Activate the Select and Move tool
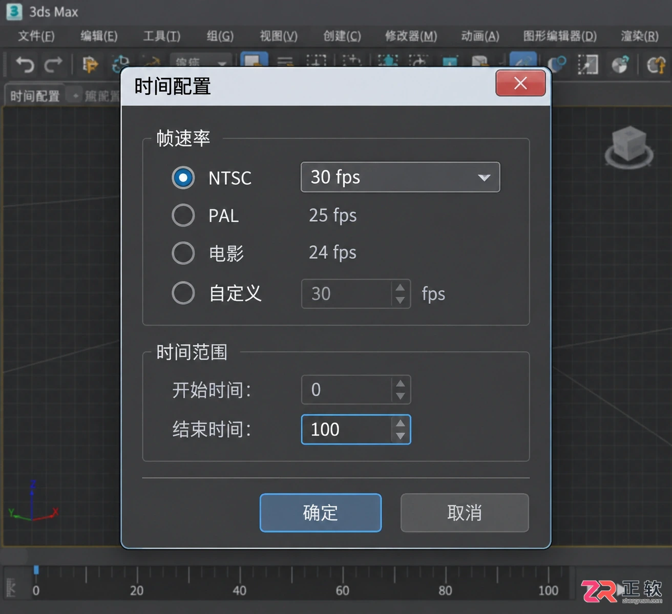This screenshot has width=672, height=614. coord(388,61)
